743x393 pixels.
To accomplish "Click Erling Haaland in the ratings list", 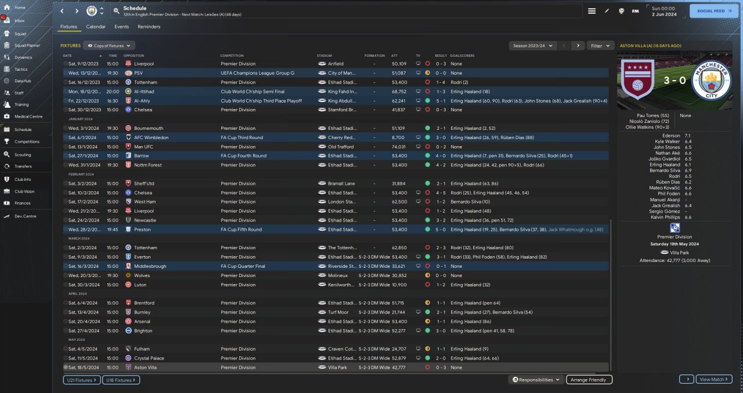I will [664, 165].
